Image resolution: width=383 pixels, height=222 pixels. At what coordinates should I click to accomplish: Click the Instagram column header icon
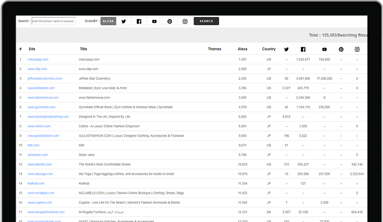pos(357,49)
